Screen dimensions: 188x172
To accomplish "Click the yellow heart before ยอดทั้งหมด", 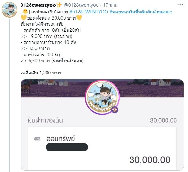I will [x=23, y=18].
